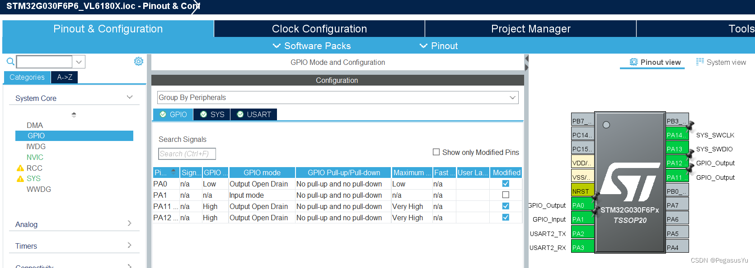Open the settings gear icon in categories panel

point(139,61)
